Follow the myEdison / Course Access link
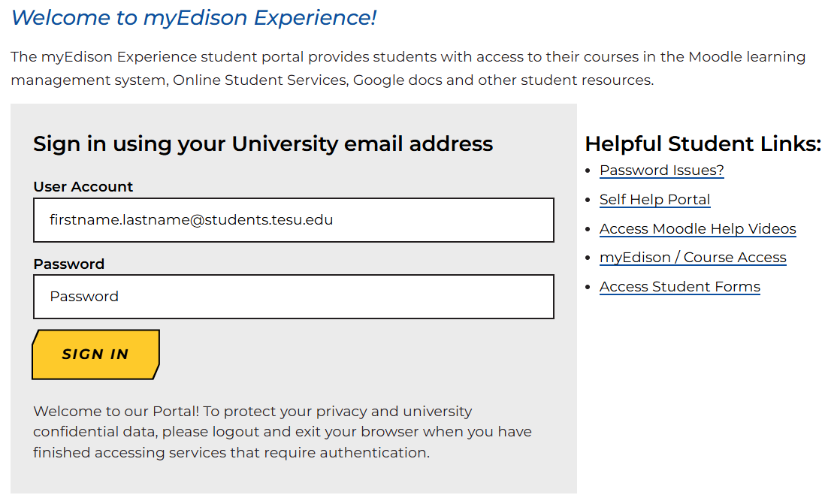Image resolution: width=831 pixels, height=498 pixels. tap(692, 258)
